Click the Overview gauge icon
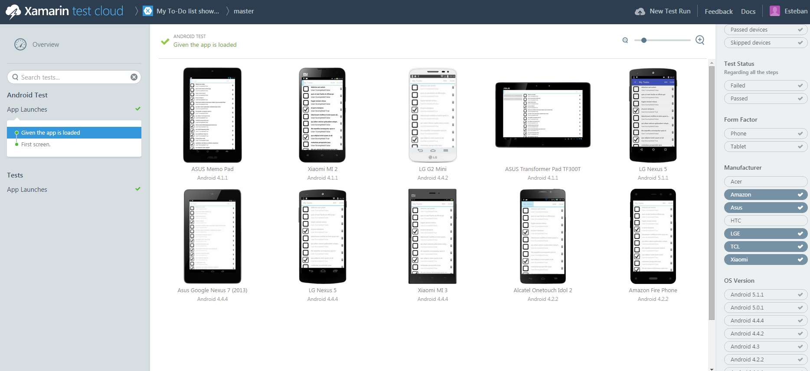Viewport: 810px width, 371px height. click(x=20, y=45)
